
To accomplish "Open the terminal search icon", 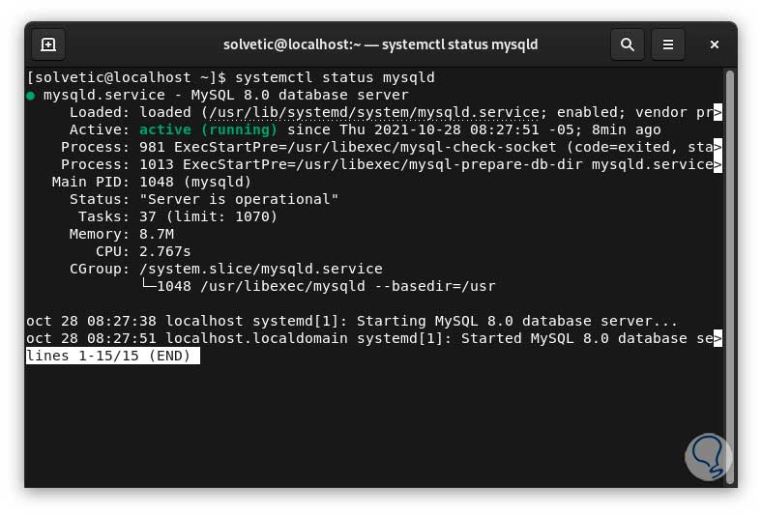I will pyautogui.click(x=628, y=44).
